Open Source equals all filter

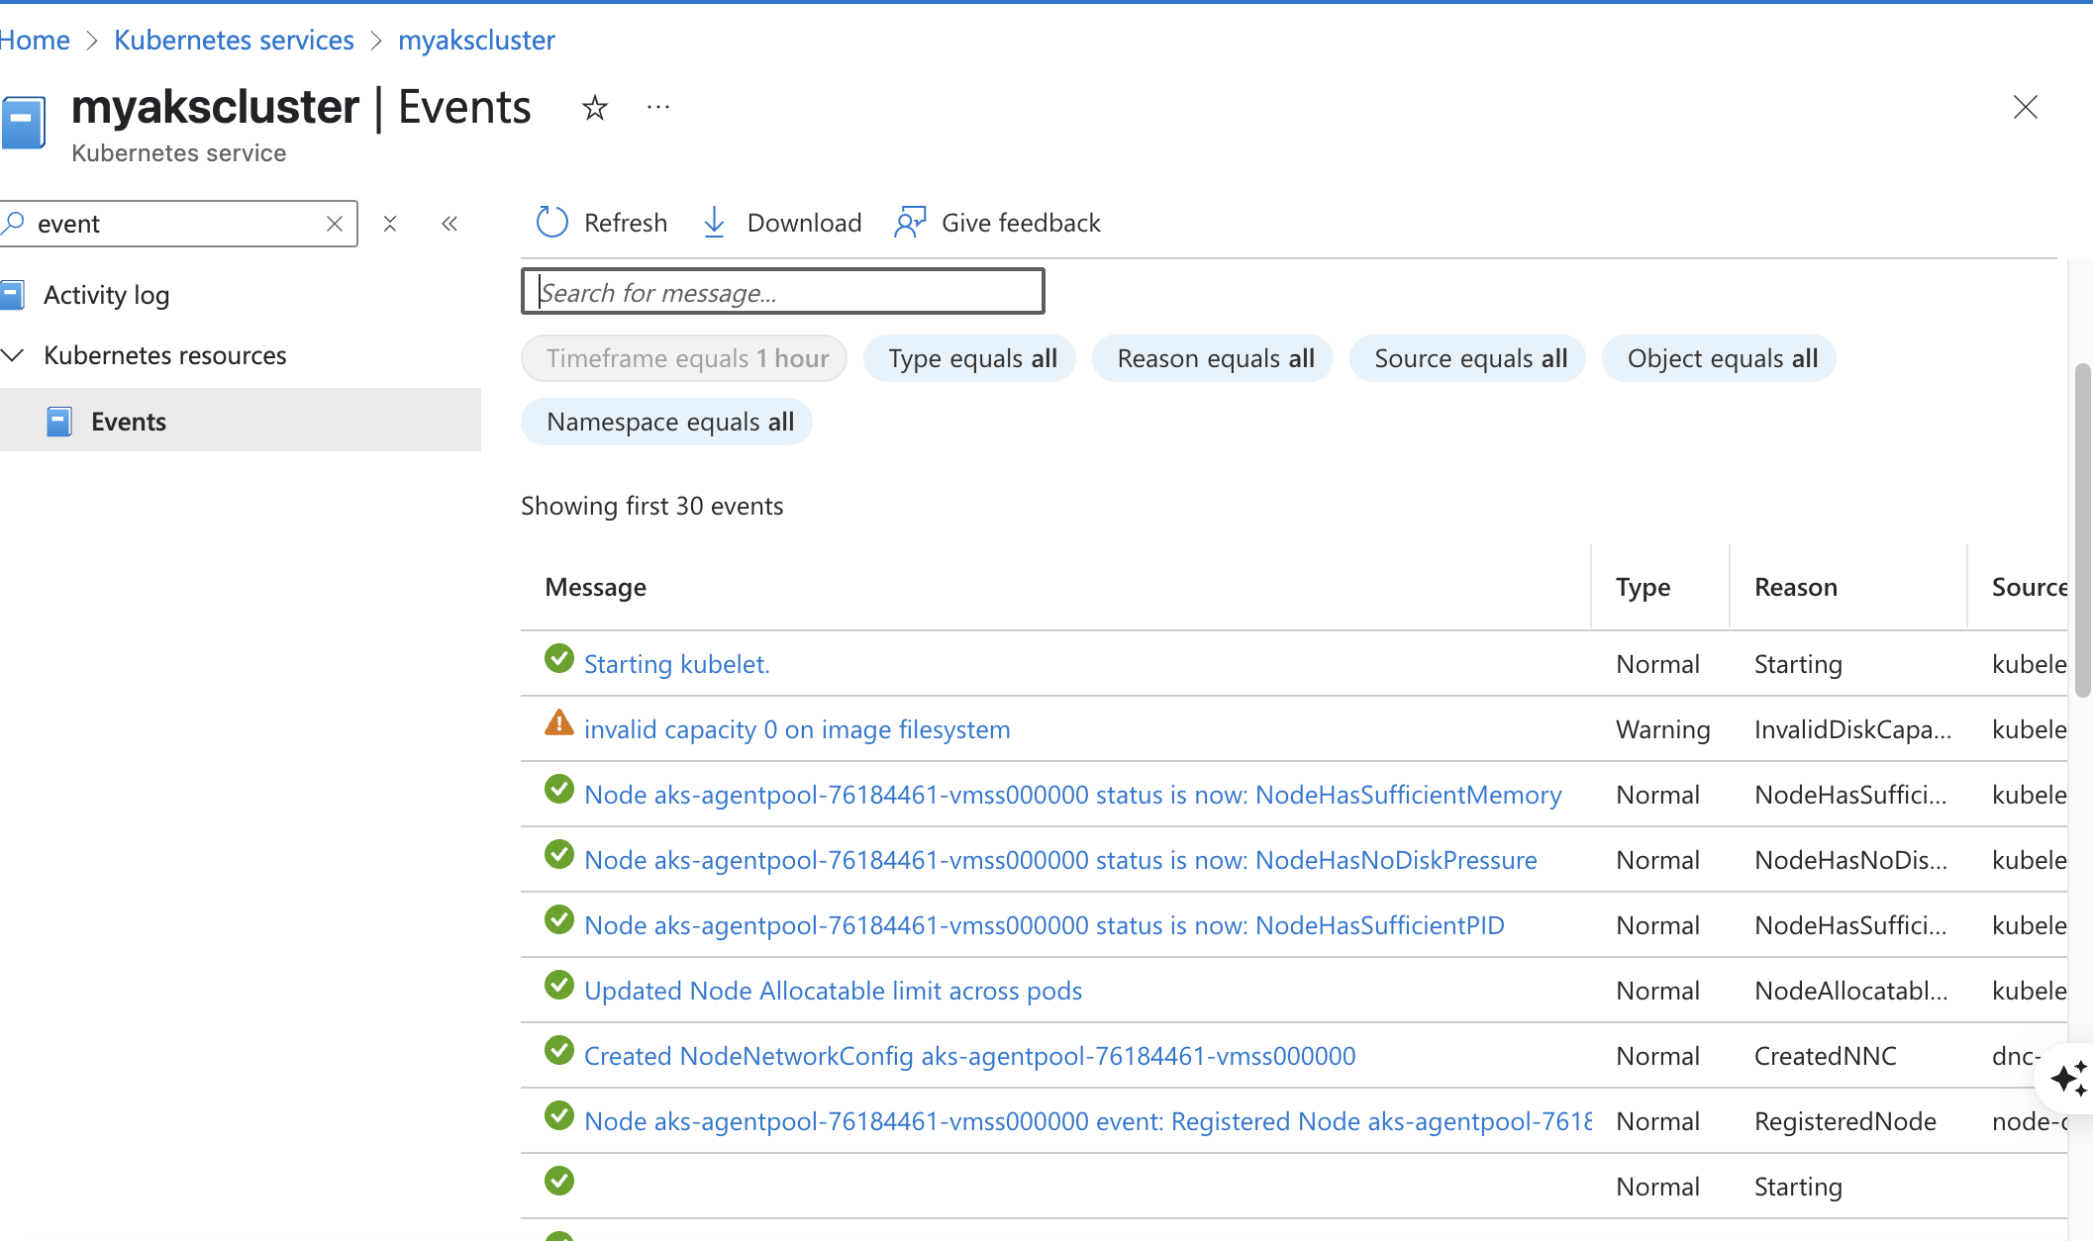[x=1469, y=358]
